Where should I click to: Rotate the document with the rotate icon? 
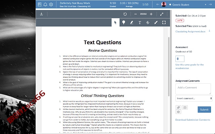point(125,14)
